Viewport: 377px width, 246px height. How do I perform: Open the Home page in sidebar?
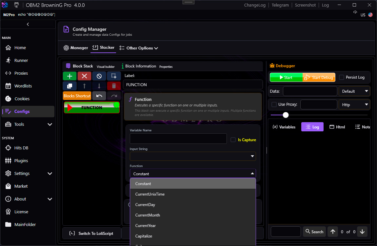[x=28, y=47]
